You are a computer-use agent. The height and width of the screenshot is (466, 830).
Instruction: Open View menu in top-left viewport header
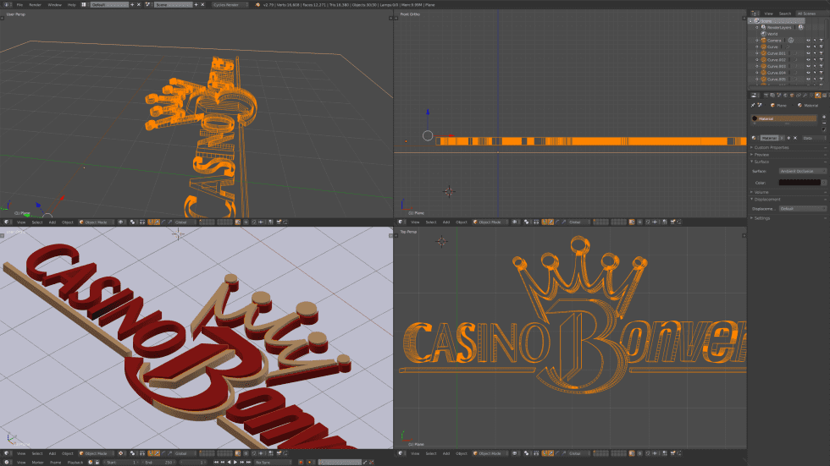coord(21,222)
